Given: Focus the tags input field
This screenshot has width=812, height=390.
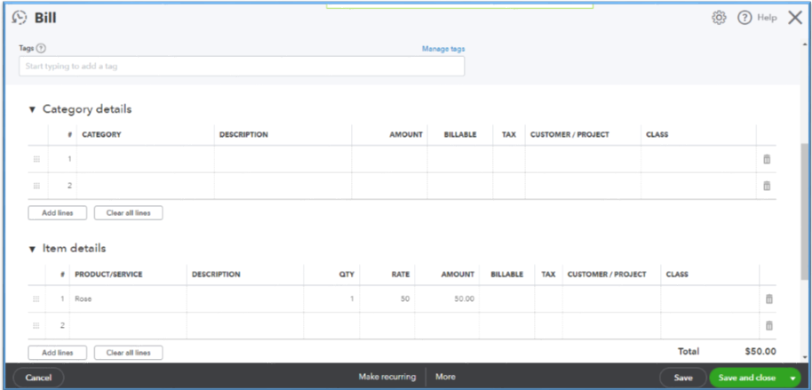Looking at the screenshot, I should (242, 67).
